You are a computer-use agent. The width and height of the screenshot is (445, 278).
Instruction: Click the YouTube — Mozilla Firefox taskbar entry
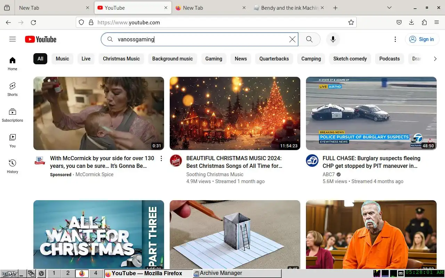[148, 273]
